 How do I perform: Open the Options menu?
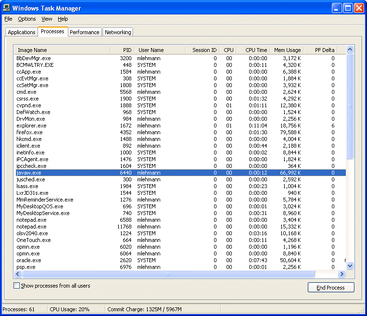coord(26,19)
